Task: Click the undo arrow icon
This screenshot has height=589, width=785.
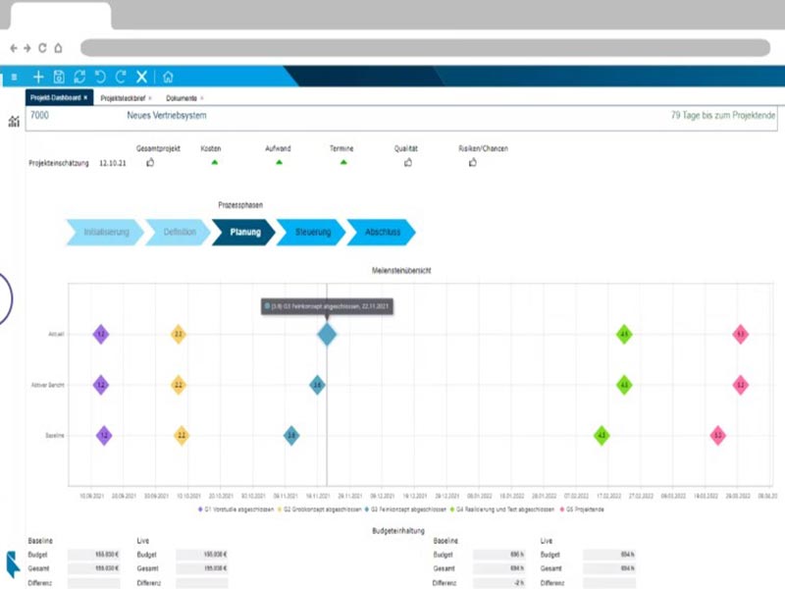Action: coord(100,77)
